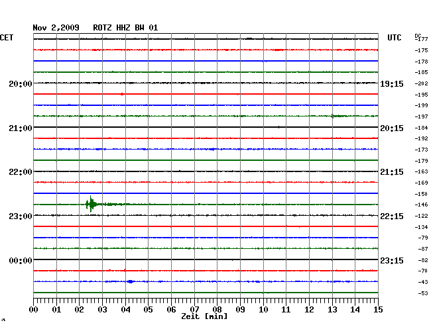
Task: Click minute label "03" on the bottom axis
Action: (102, 309)
